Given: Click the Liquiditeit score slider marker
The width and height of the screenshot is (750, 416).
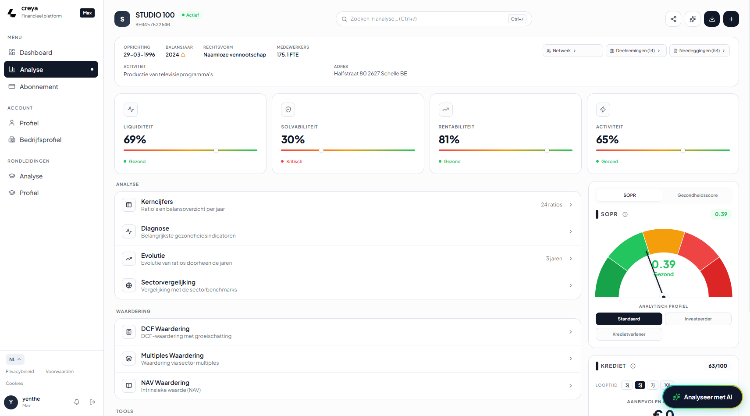Looking at the screenshot, I should [x=216, y=150].
